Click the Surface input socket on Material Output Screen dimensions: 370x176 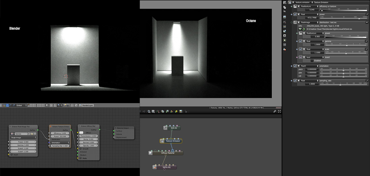coord(114,131)
